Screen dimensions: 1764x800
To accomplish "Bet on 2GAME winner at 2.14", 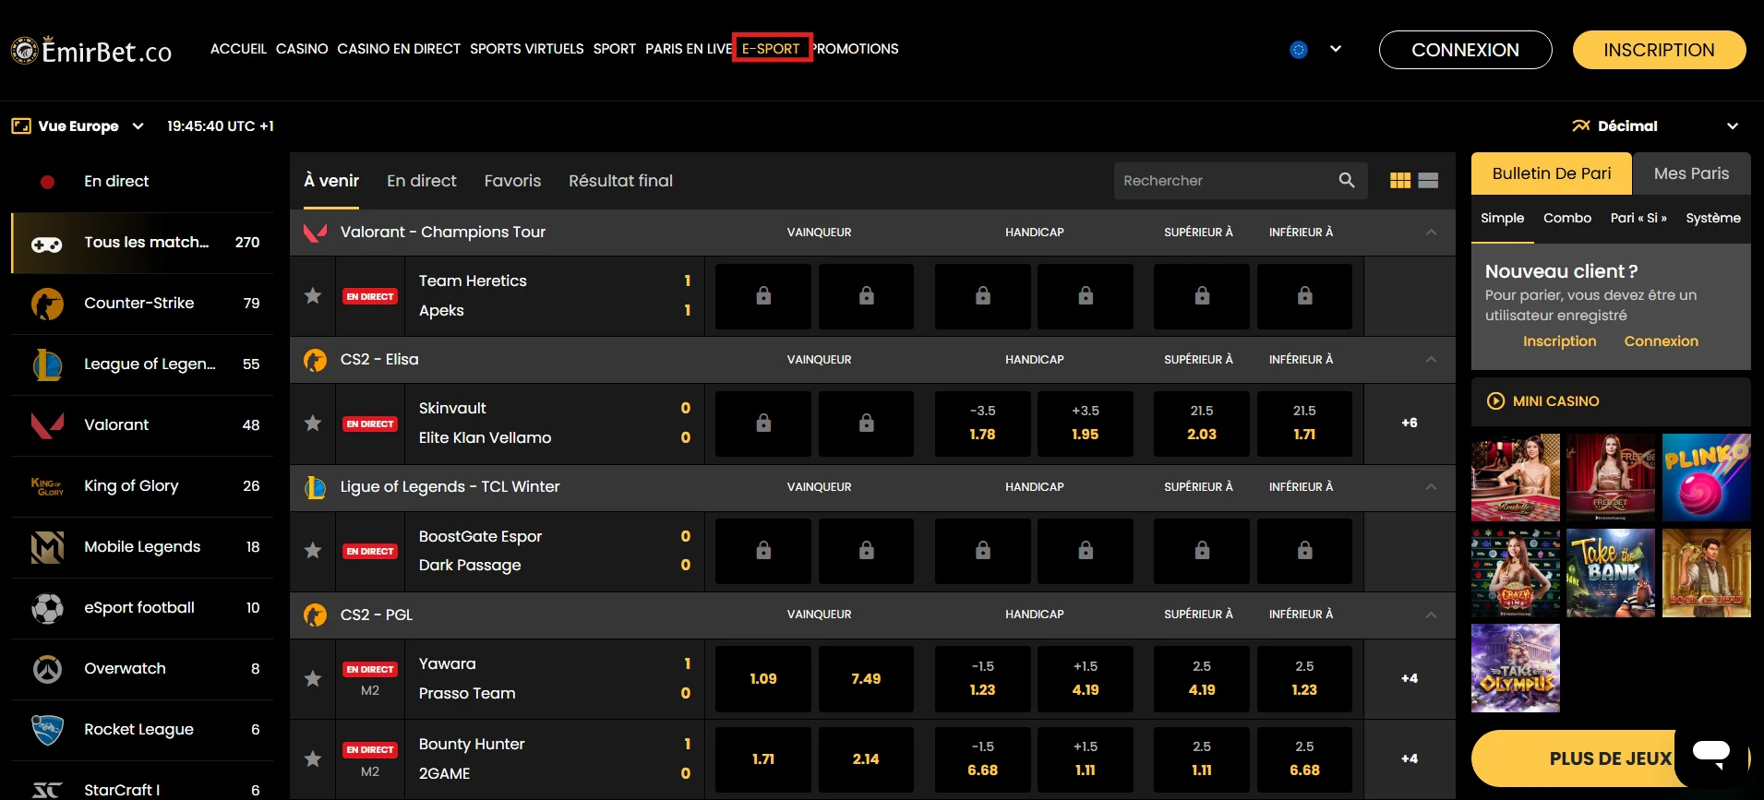I will 866,759.
